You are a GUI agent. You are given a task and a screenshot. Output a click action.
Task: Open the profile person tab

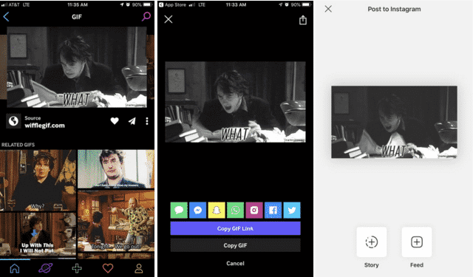139,268
